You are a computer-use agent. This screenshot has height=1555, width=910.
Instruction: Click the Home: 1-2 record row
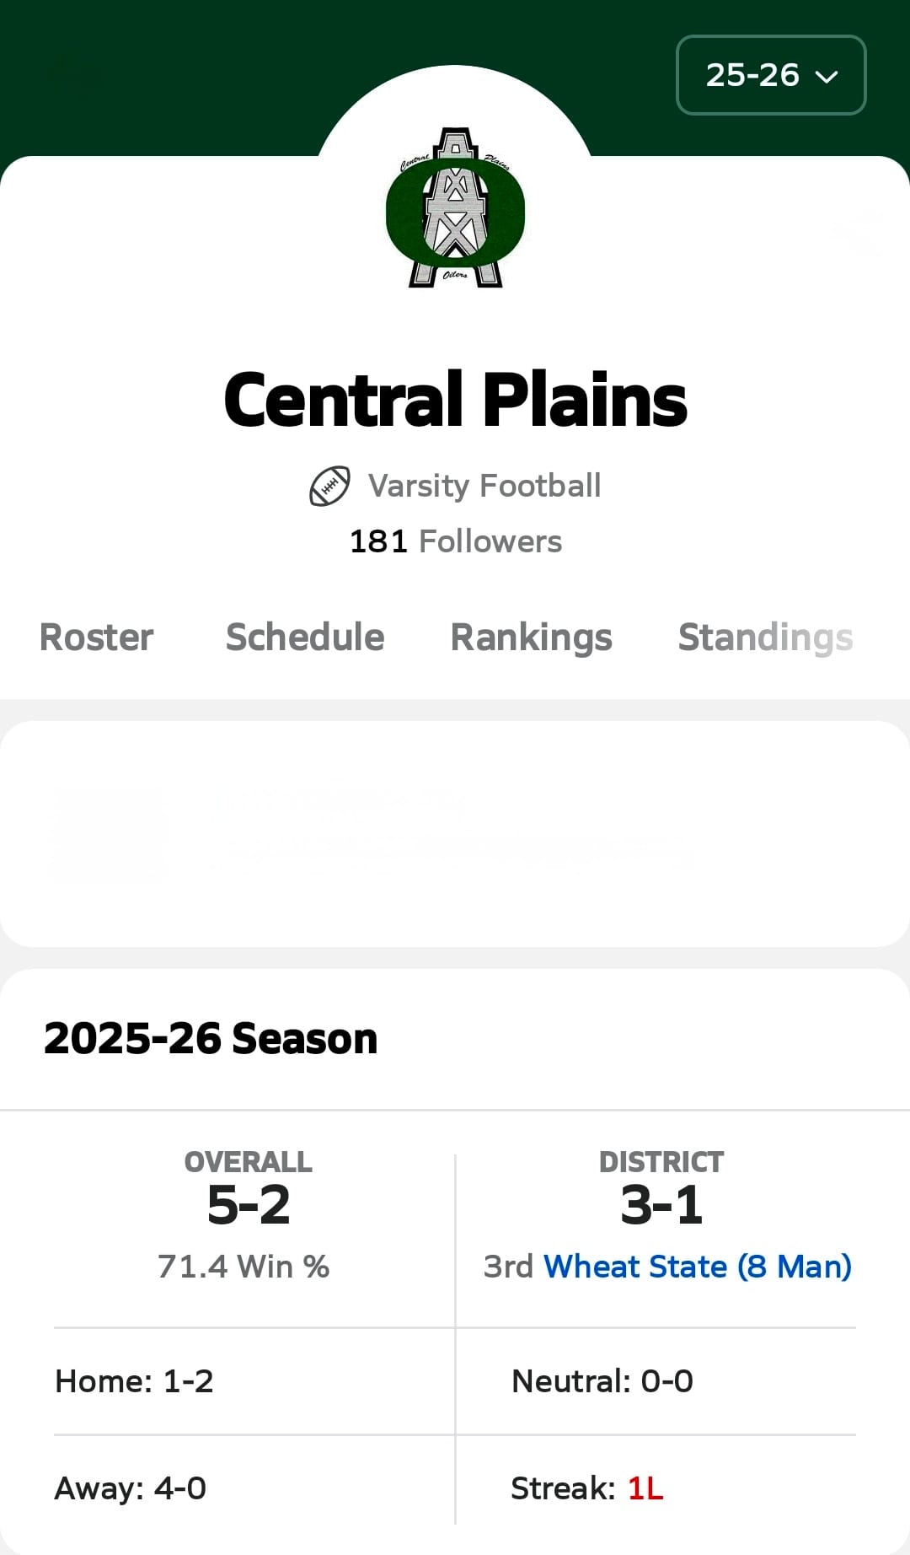tap(134, 1381)
